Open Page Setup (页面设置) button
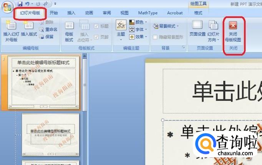This screenshot has height=165, width=262. coord(197,28)
